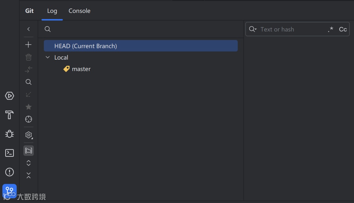Open the Debug bug tool window
The height and width of the screenshot is (203, 354).
[x=10, y=134]
